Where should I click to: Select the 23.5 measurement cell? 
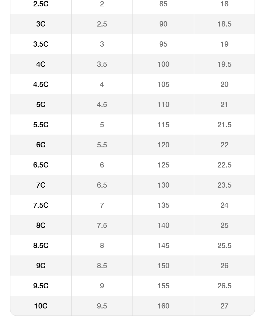(x=224, y=185)
